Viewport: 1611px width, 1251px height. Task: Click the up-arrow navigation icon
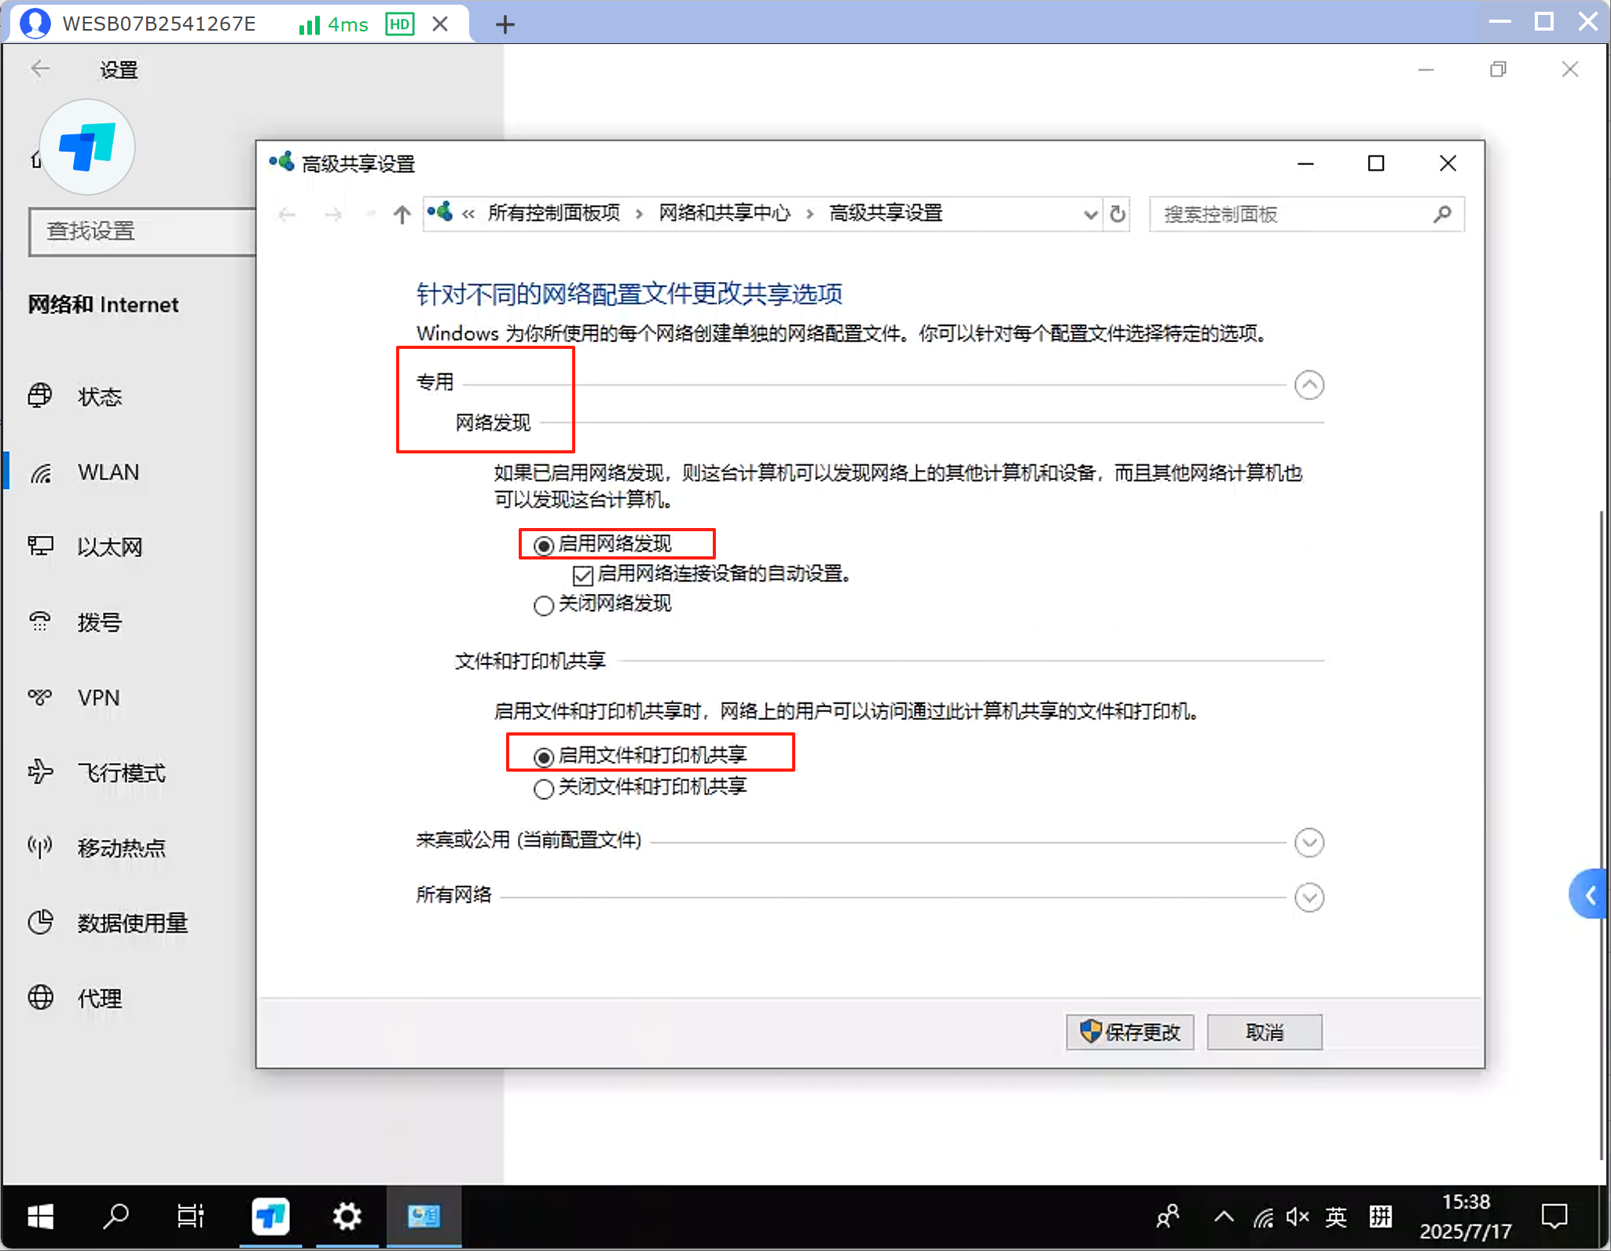pyautogui.click(x=402, y=214)
